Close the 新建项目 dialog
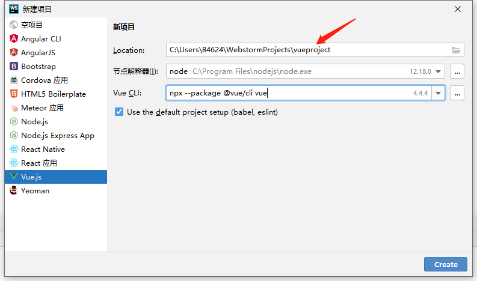 pos(458,9)
